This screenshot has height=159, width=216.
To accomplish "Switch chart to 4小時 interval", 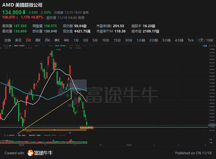I will (179, 40).
